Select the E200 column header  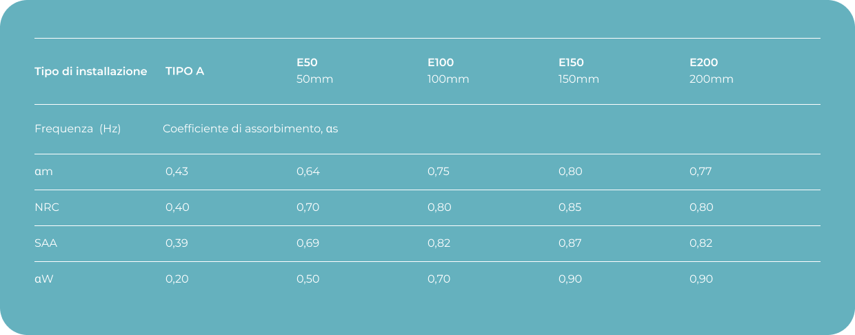click(x=703, y=62)
